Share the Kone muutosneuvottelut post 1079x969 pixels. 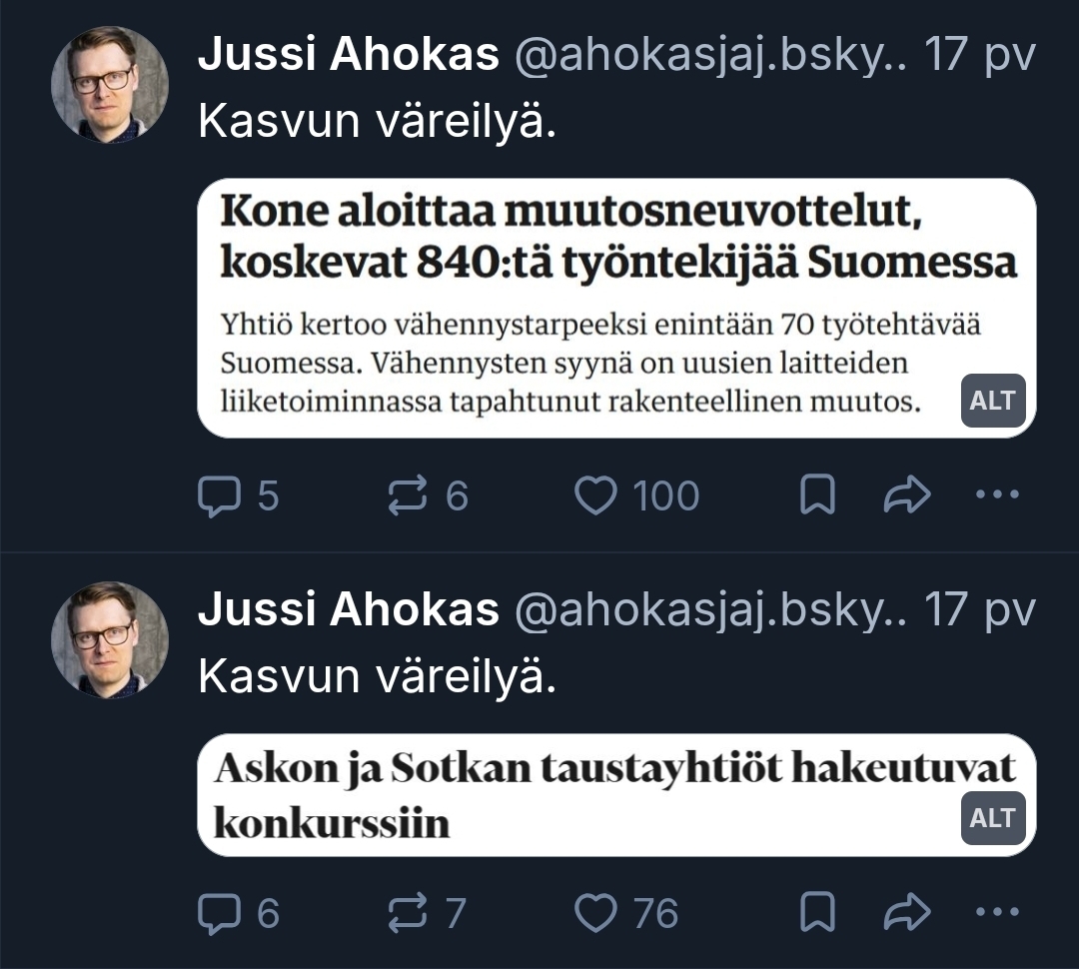907,496
